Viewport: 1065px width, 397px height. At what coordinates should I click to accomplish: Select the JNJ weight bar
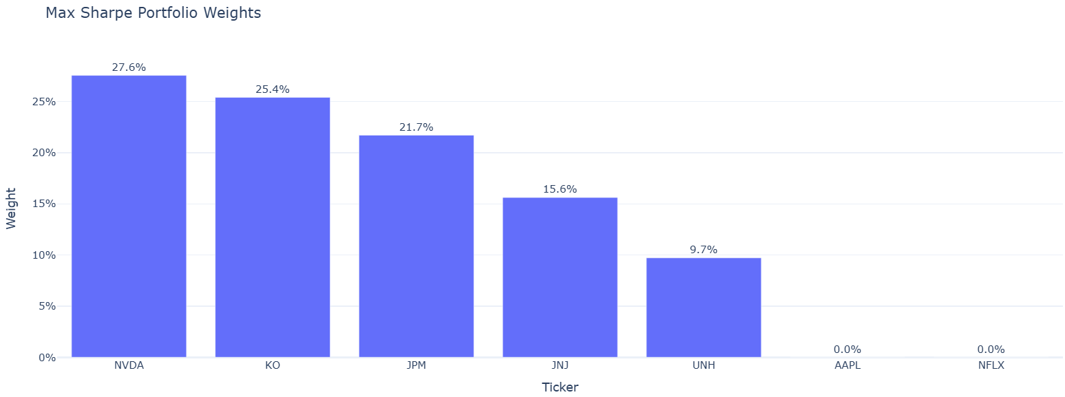tap(560, 277)
